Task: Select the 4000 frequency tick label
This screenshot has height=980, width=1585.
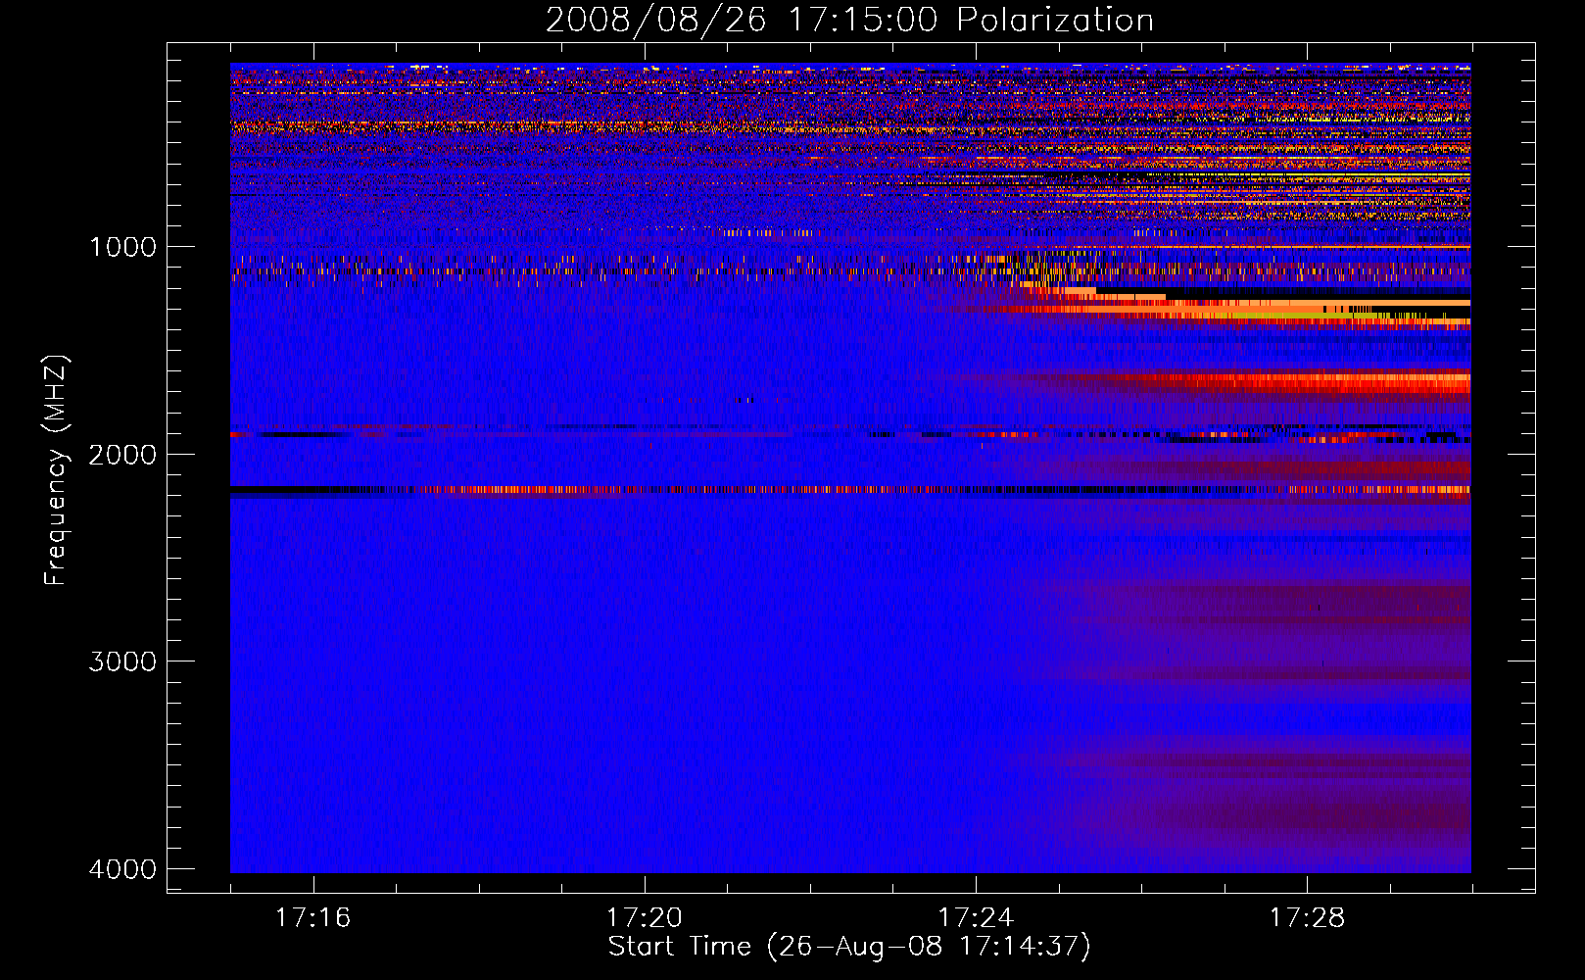Action: [122, 869]
